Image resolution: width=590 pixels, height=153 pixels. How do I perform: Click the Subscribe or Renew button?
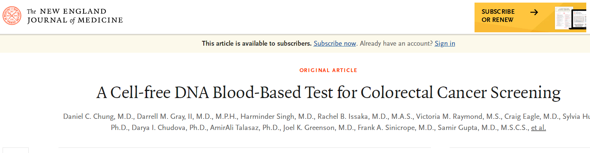[498, 16]
